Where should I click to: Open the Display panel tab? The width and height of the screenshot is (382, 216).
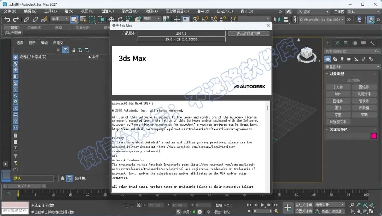363,43
